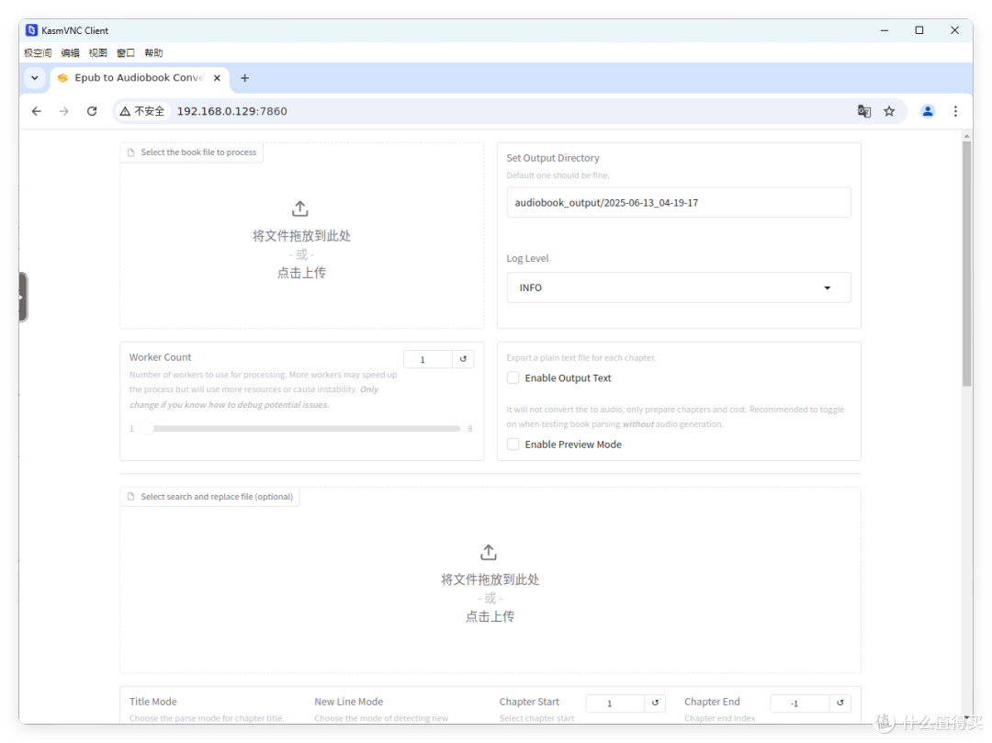Viewport: 992px width, 743px height.
Task: Click 点击上传 in search and replace area
Action: click(x=490, y=616)
